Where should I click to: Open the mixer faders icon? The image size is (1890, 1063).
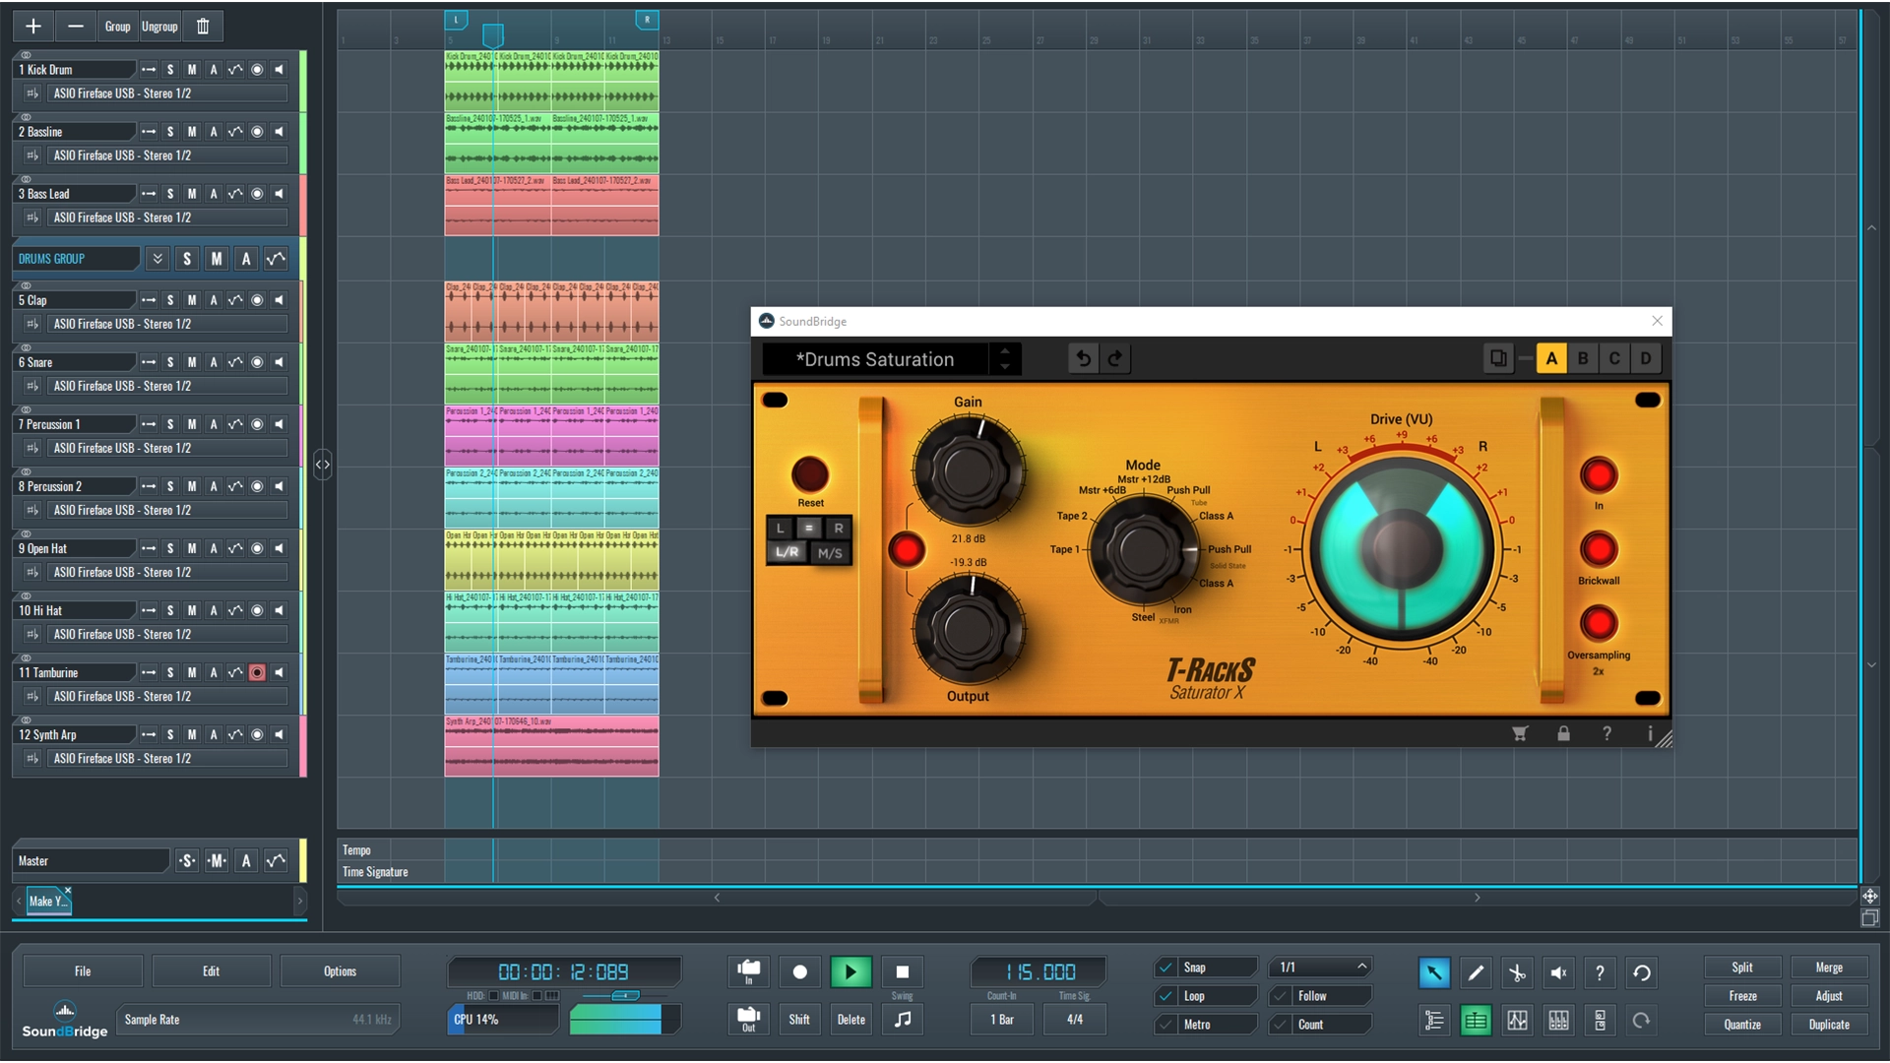[1558, 1021]
